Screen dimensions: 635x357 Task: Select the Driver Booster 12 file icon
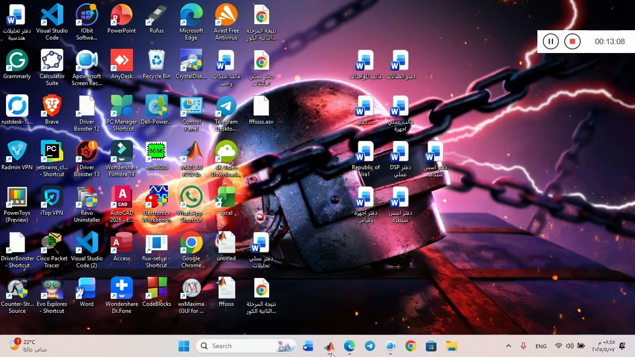(x=87, y=114)
